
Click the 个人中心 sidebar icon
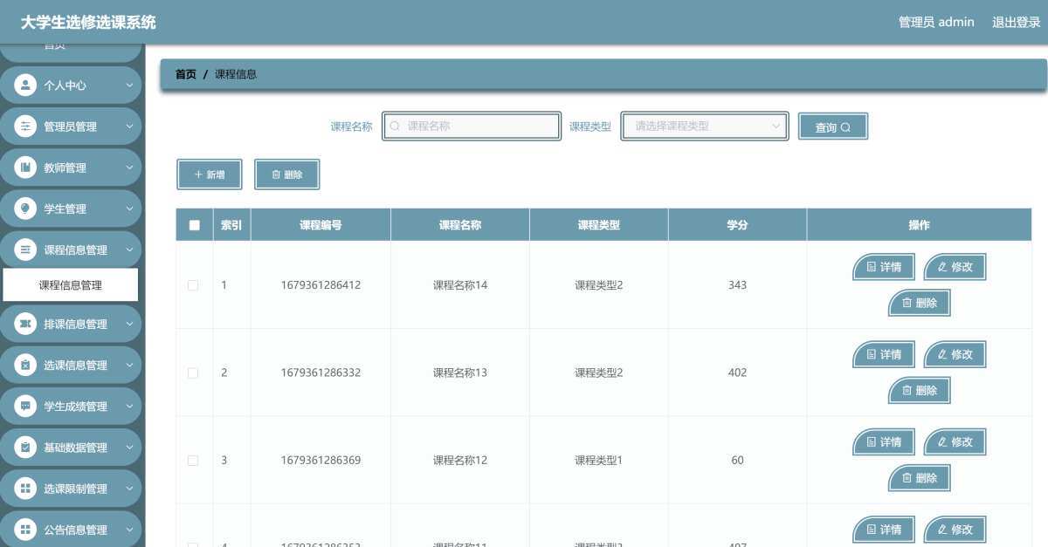click(25, 85)
